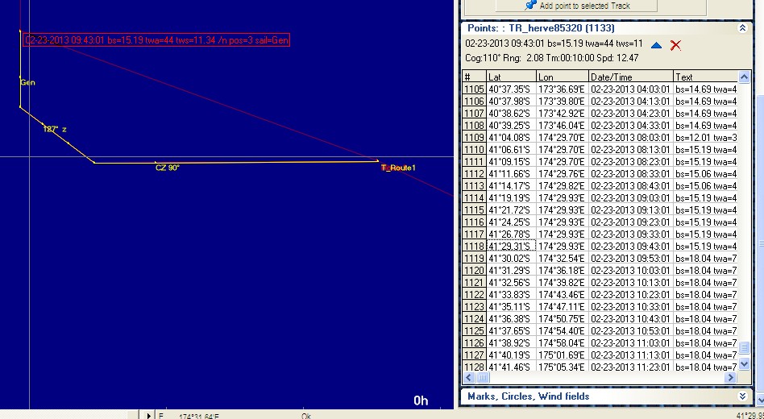Expand the Marks, Circles, Wind fields panel
Viewport: 764px width, 419px height.
pyautogui.click(x=742, y=396)
